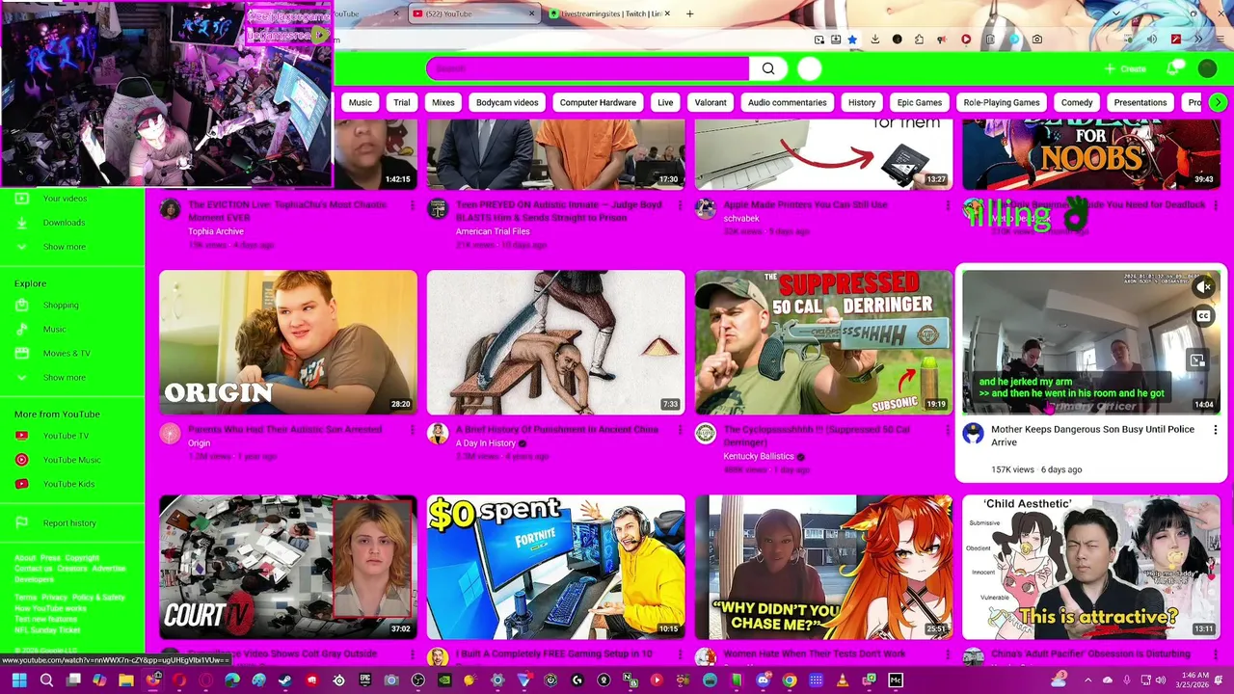Switch to the Livestreamingsites Twitch tab
Screen dimensions: 1234x694
tap(611, 13)
